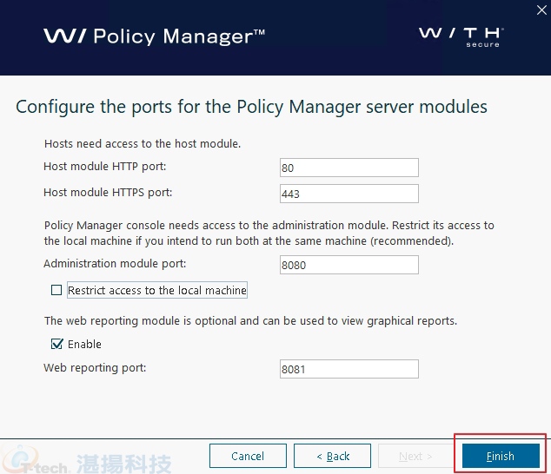The image size is (551, 474).
Task: Click the Finish button
Action: pyautogui.click(x=501, y=456)
